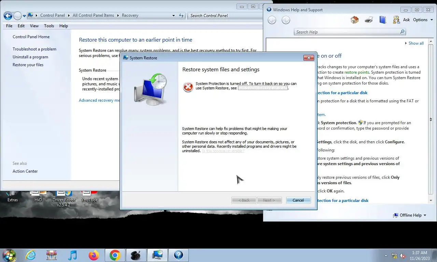437x262 pixels.
Task: Click the Home icon in Help and Support
Action: point(354,20)
